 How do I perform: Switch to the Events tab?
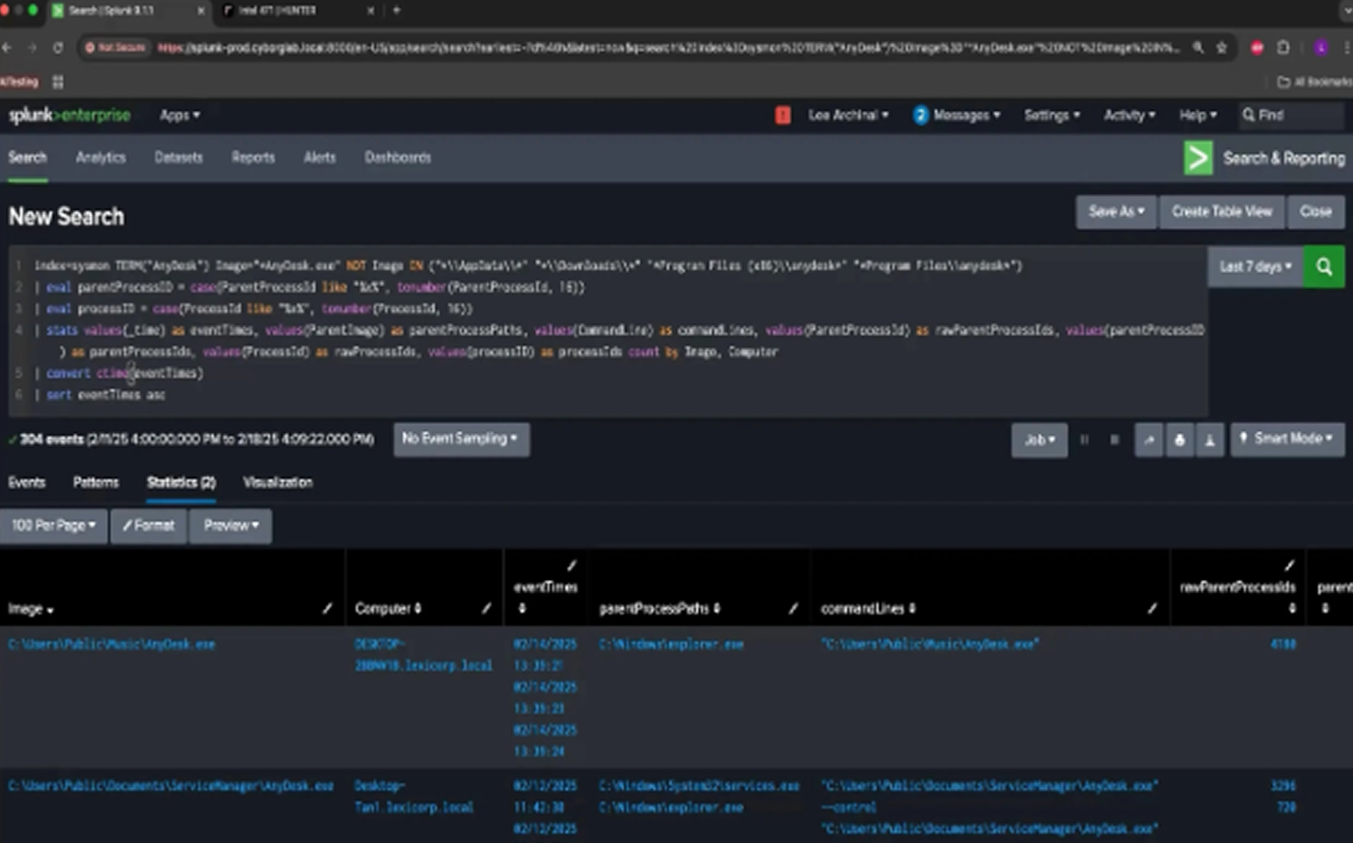pos(26,482)
